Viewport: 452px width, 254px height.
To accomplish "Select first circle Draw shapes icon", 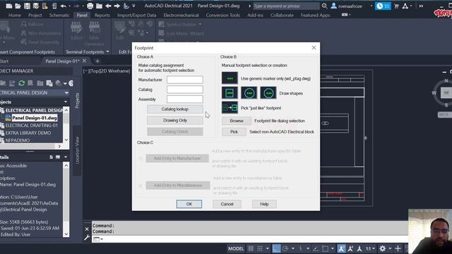I will pyautogui.click(x=249, y=93).
